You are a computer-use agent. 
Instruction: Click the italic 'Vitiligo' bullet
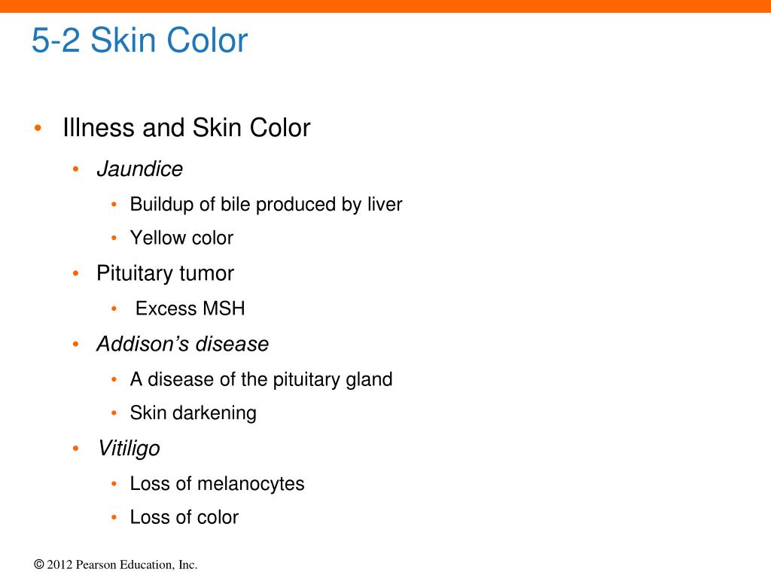(x=129, y=449)
